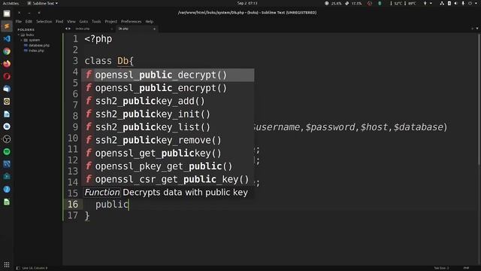Image resolution: width=481 pixels, height=271 pixels.
Task: Open the blue help icon in dock
Action: [x=7, y=189]
